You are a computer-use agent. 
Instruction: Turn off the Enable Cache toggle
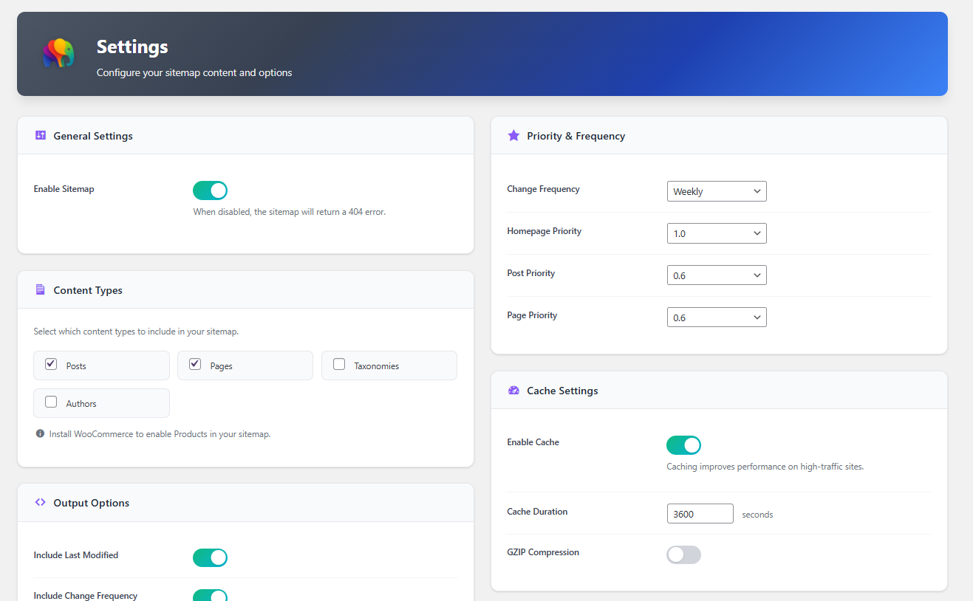(683, 444)
